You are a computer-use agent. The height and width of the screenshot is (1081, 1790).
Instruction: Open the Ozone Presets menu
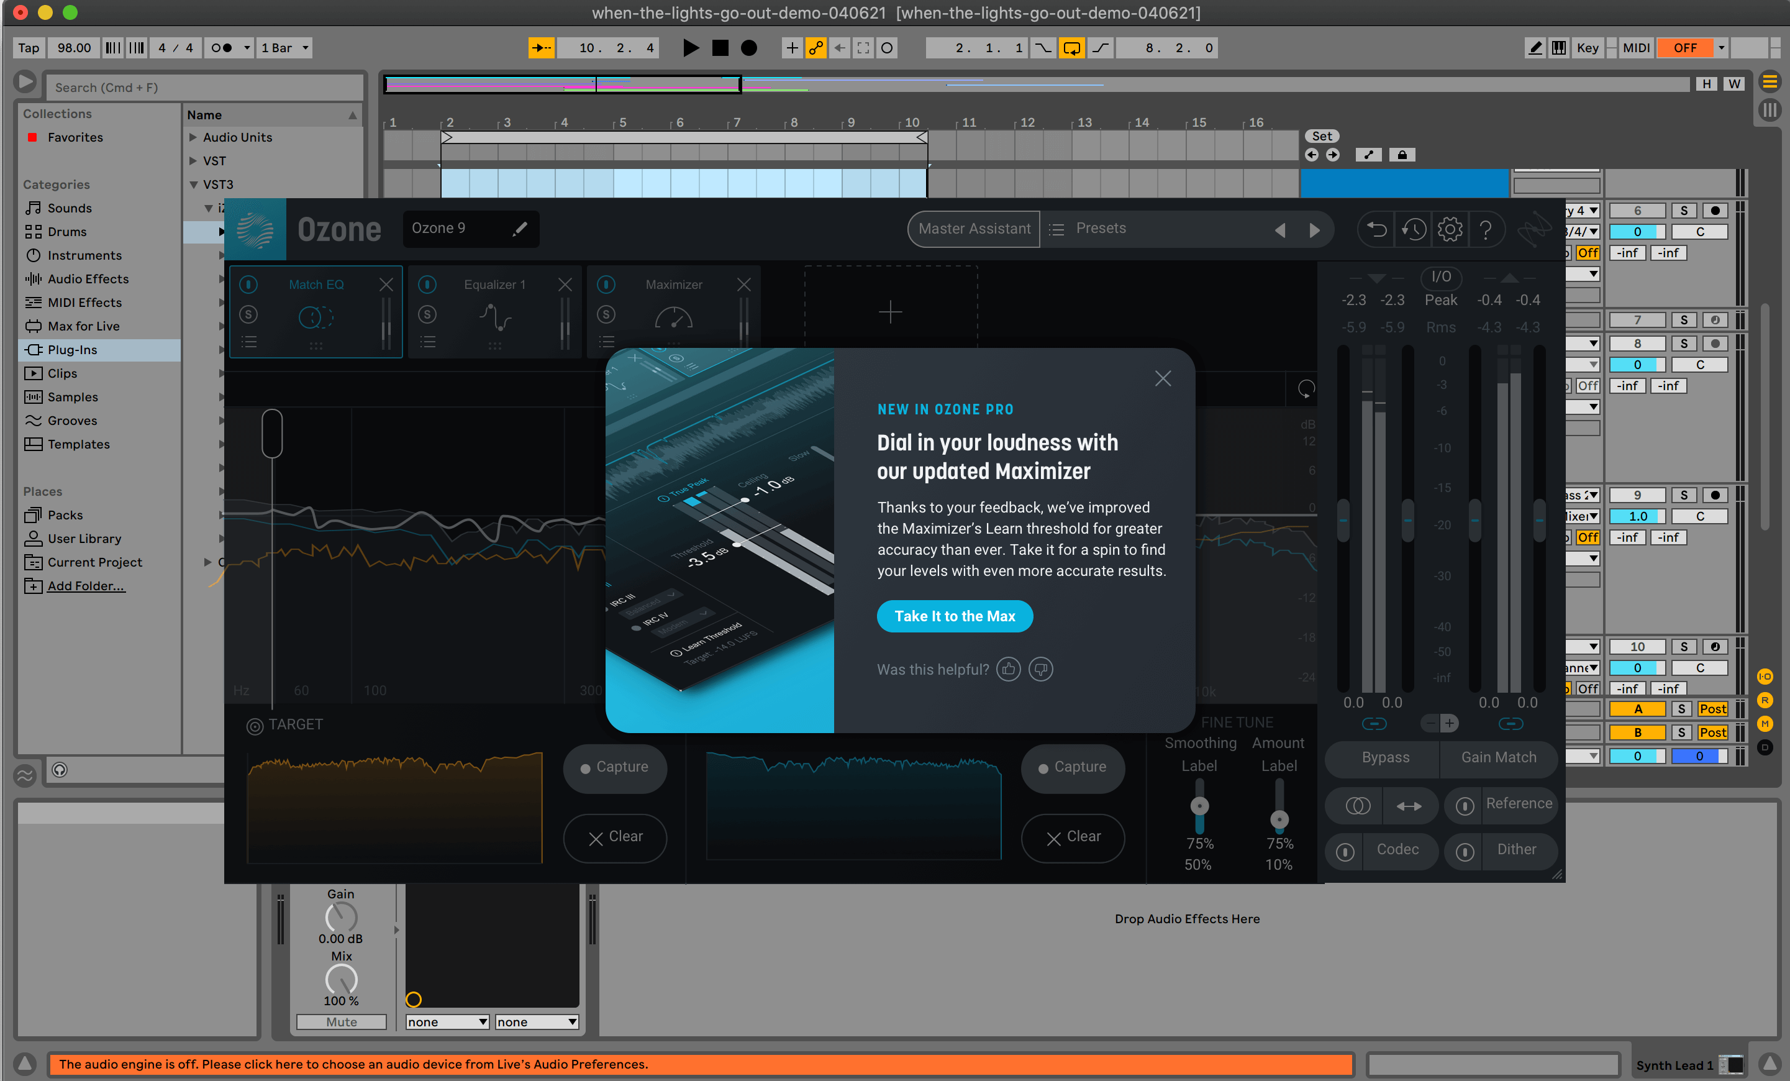1100,229
